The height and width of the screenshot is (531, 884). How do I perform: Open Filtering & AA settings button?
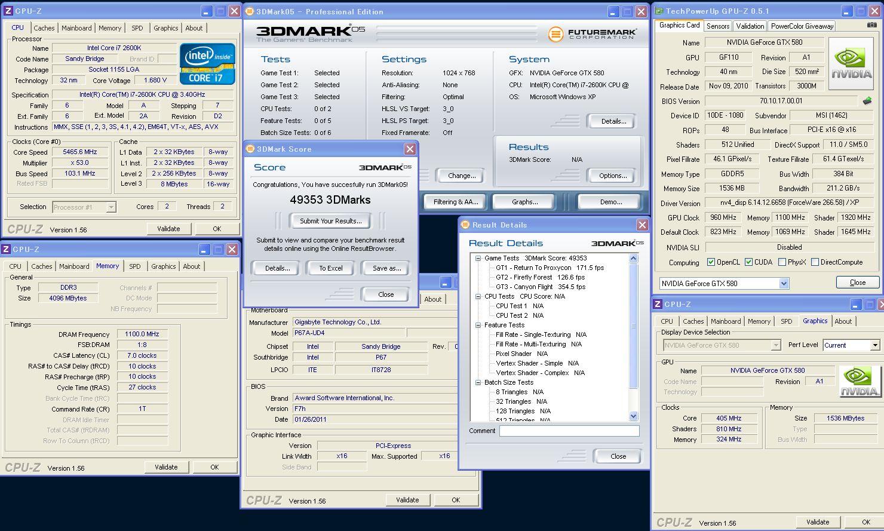click(x=455, y=202)
